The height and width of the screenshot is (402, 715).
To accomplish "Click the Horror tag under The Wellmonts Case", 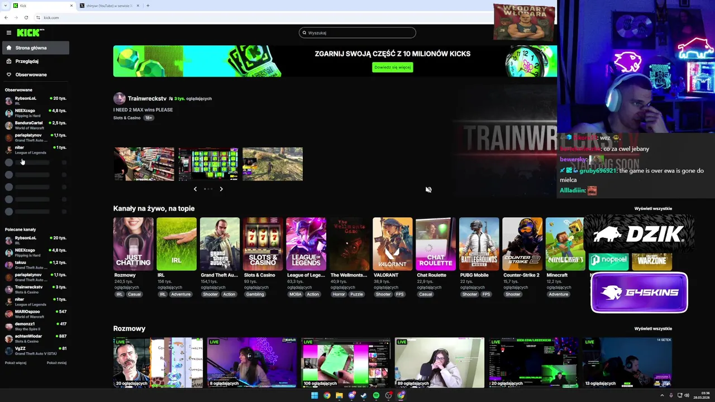I will point(339,294).
